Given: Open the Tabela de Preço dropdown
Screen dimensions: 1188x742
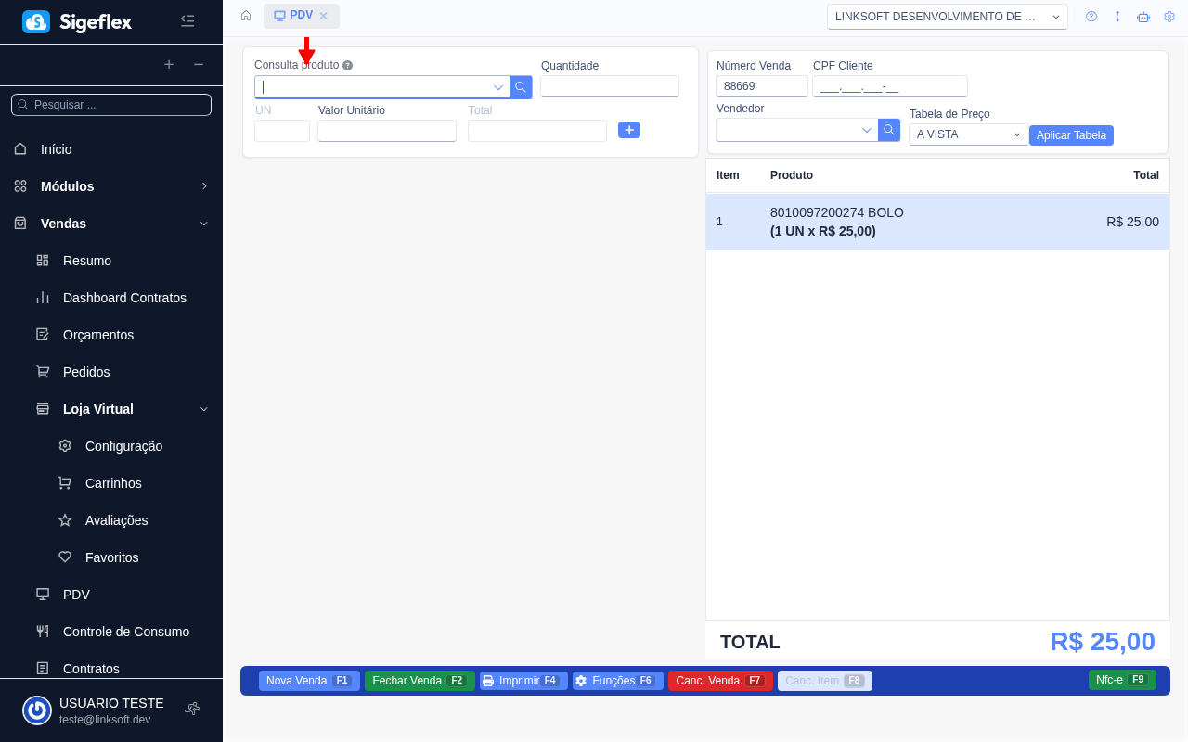Looking at the screenshot, I should point(968,134).
